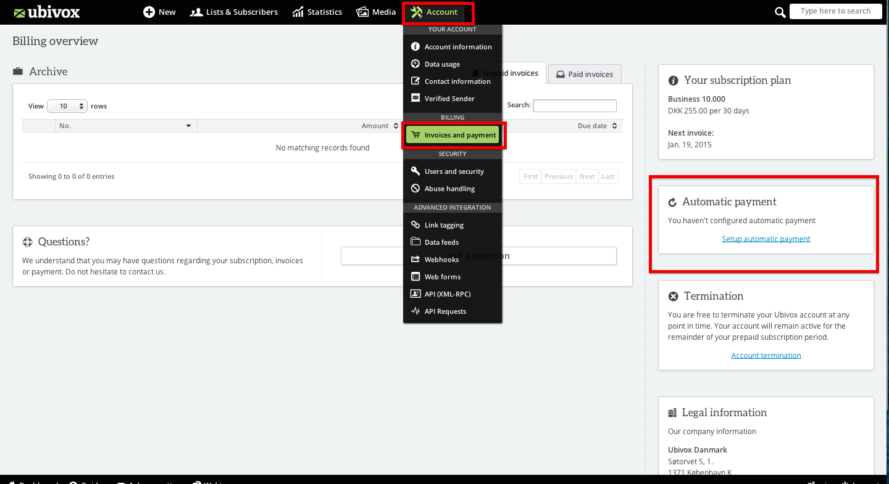Click next invoice date 'Jan. 19, 2015'

690,145
